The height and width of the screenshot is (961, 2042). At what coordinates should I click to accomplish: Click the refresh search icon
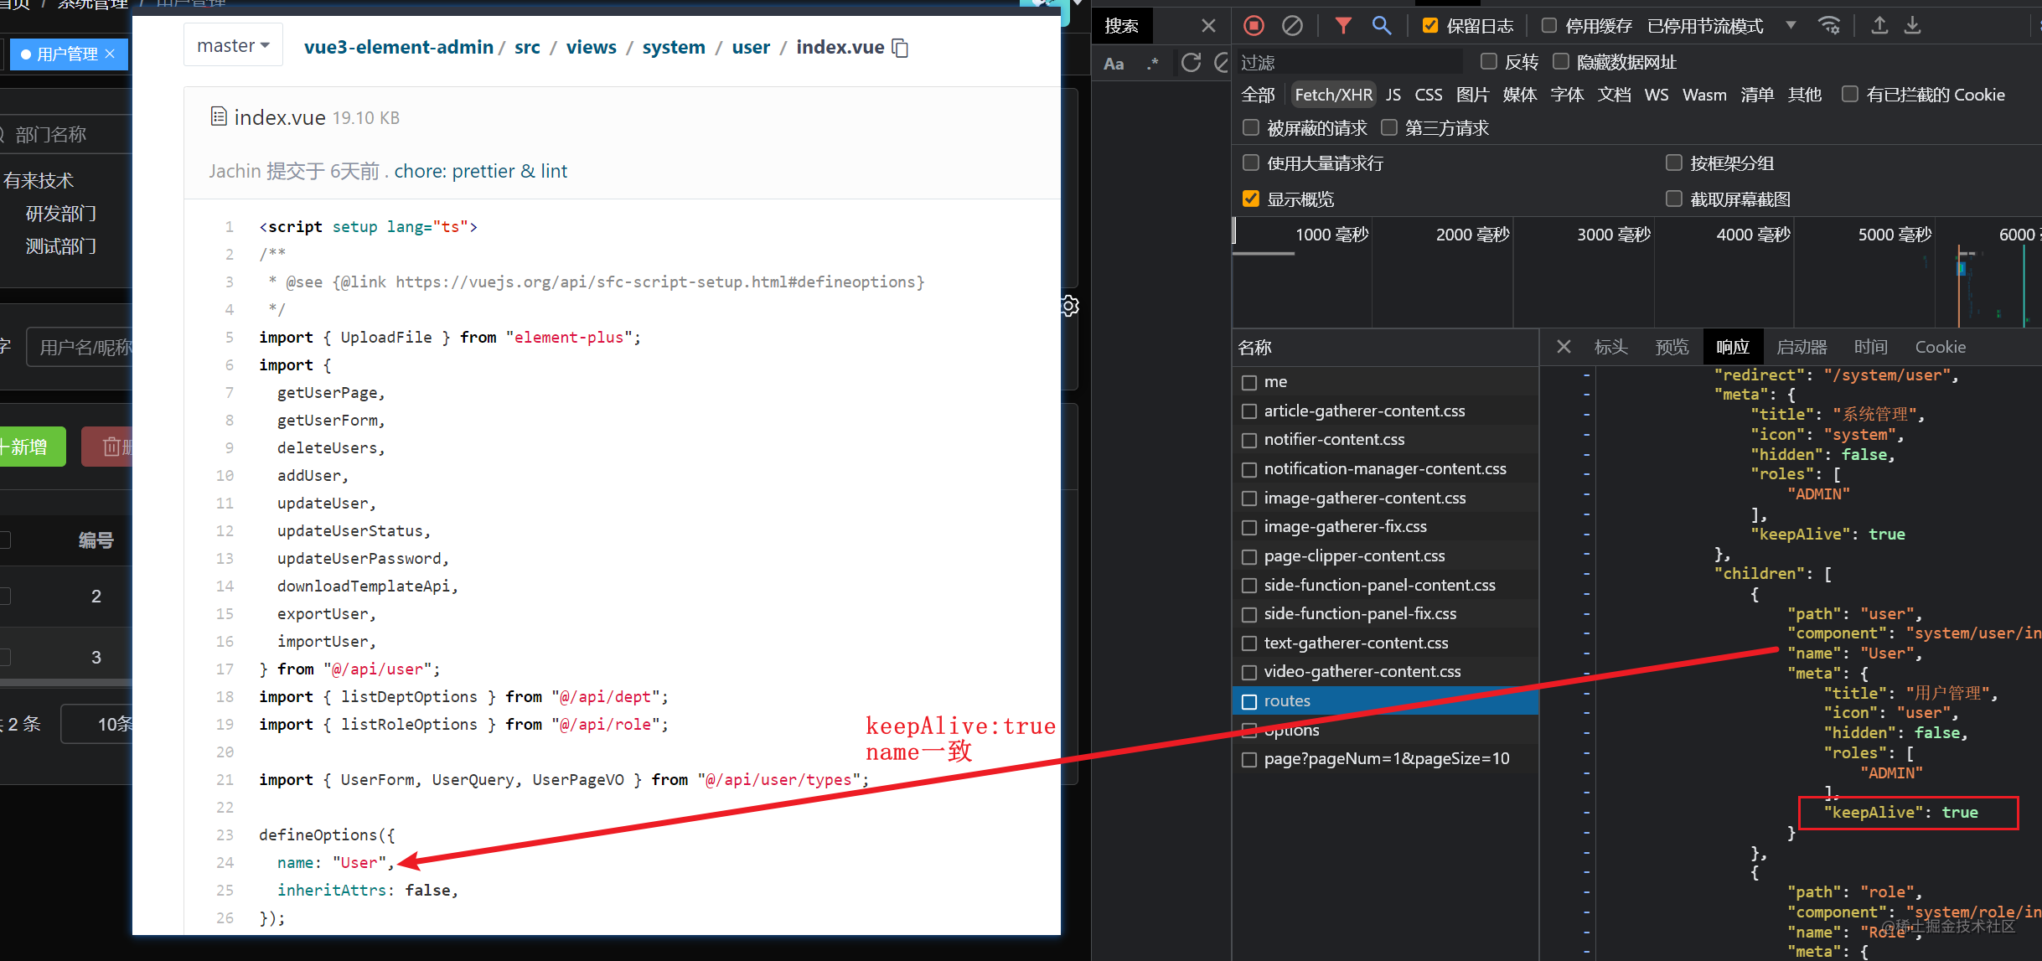[1191, 63]
